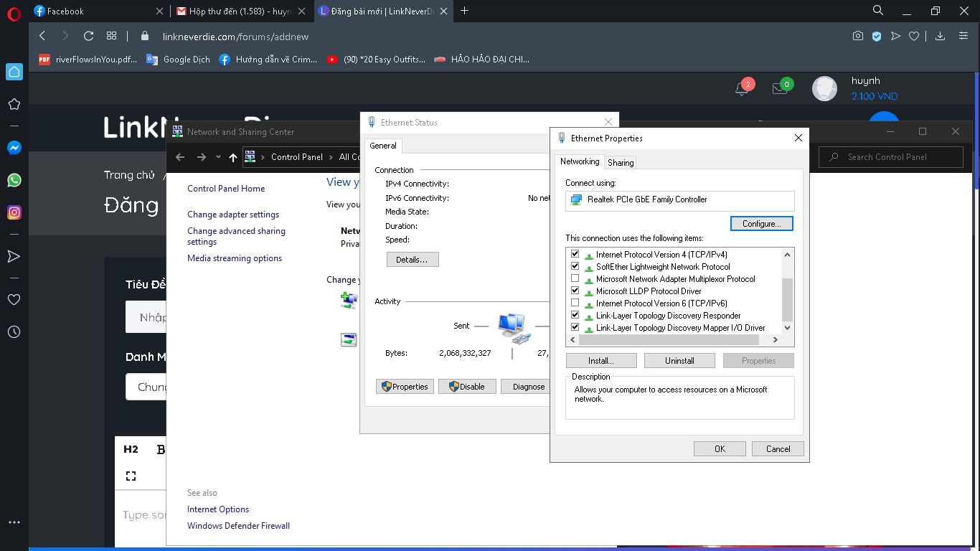
Task: Open Change adapter settings link
Action: point(233,215)
